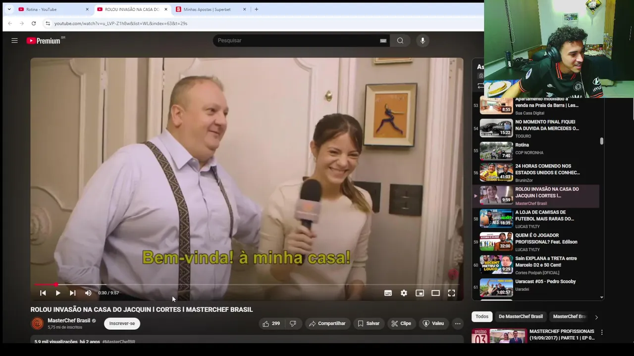Viewport: 634px width, 356px height.
Task: Close the Minhas Apostas Superbet tab
Action: click(x=244, y=9)
